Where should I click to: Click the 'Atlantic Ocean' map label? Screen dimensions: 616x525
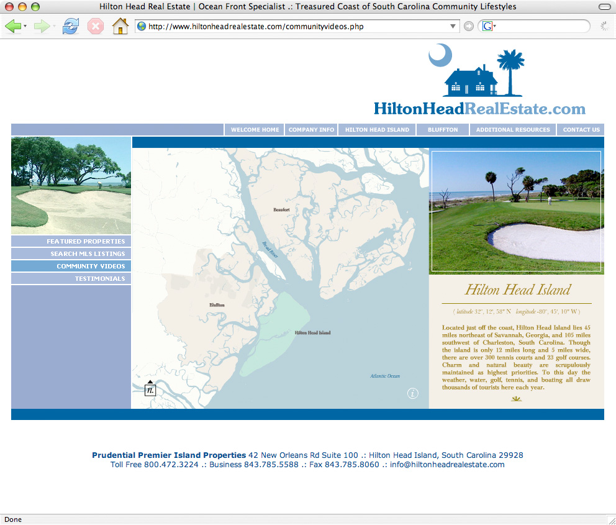coord(385,376)
